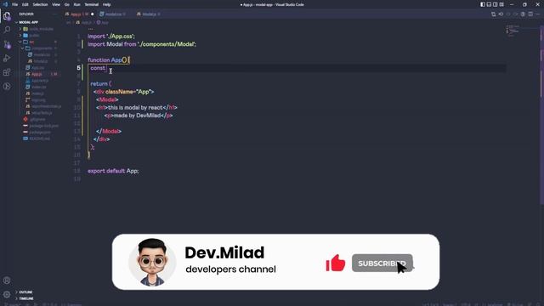Click the Customize Layout icon
The image size is (544, 306).
tap(501, 4)
